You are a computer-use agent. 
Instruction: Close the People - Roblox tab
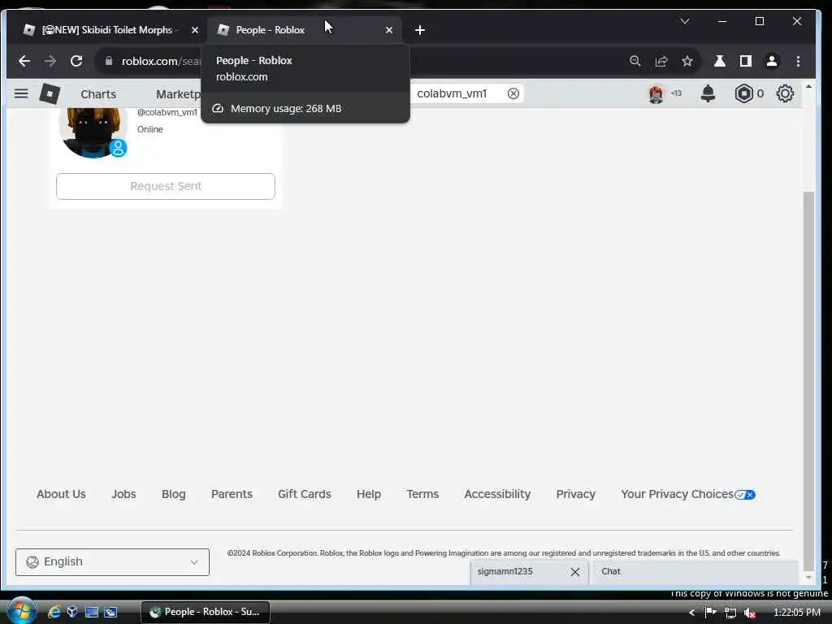[x=389, y=30]
